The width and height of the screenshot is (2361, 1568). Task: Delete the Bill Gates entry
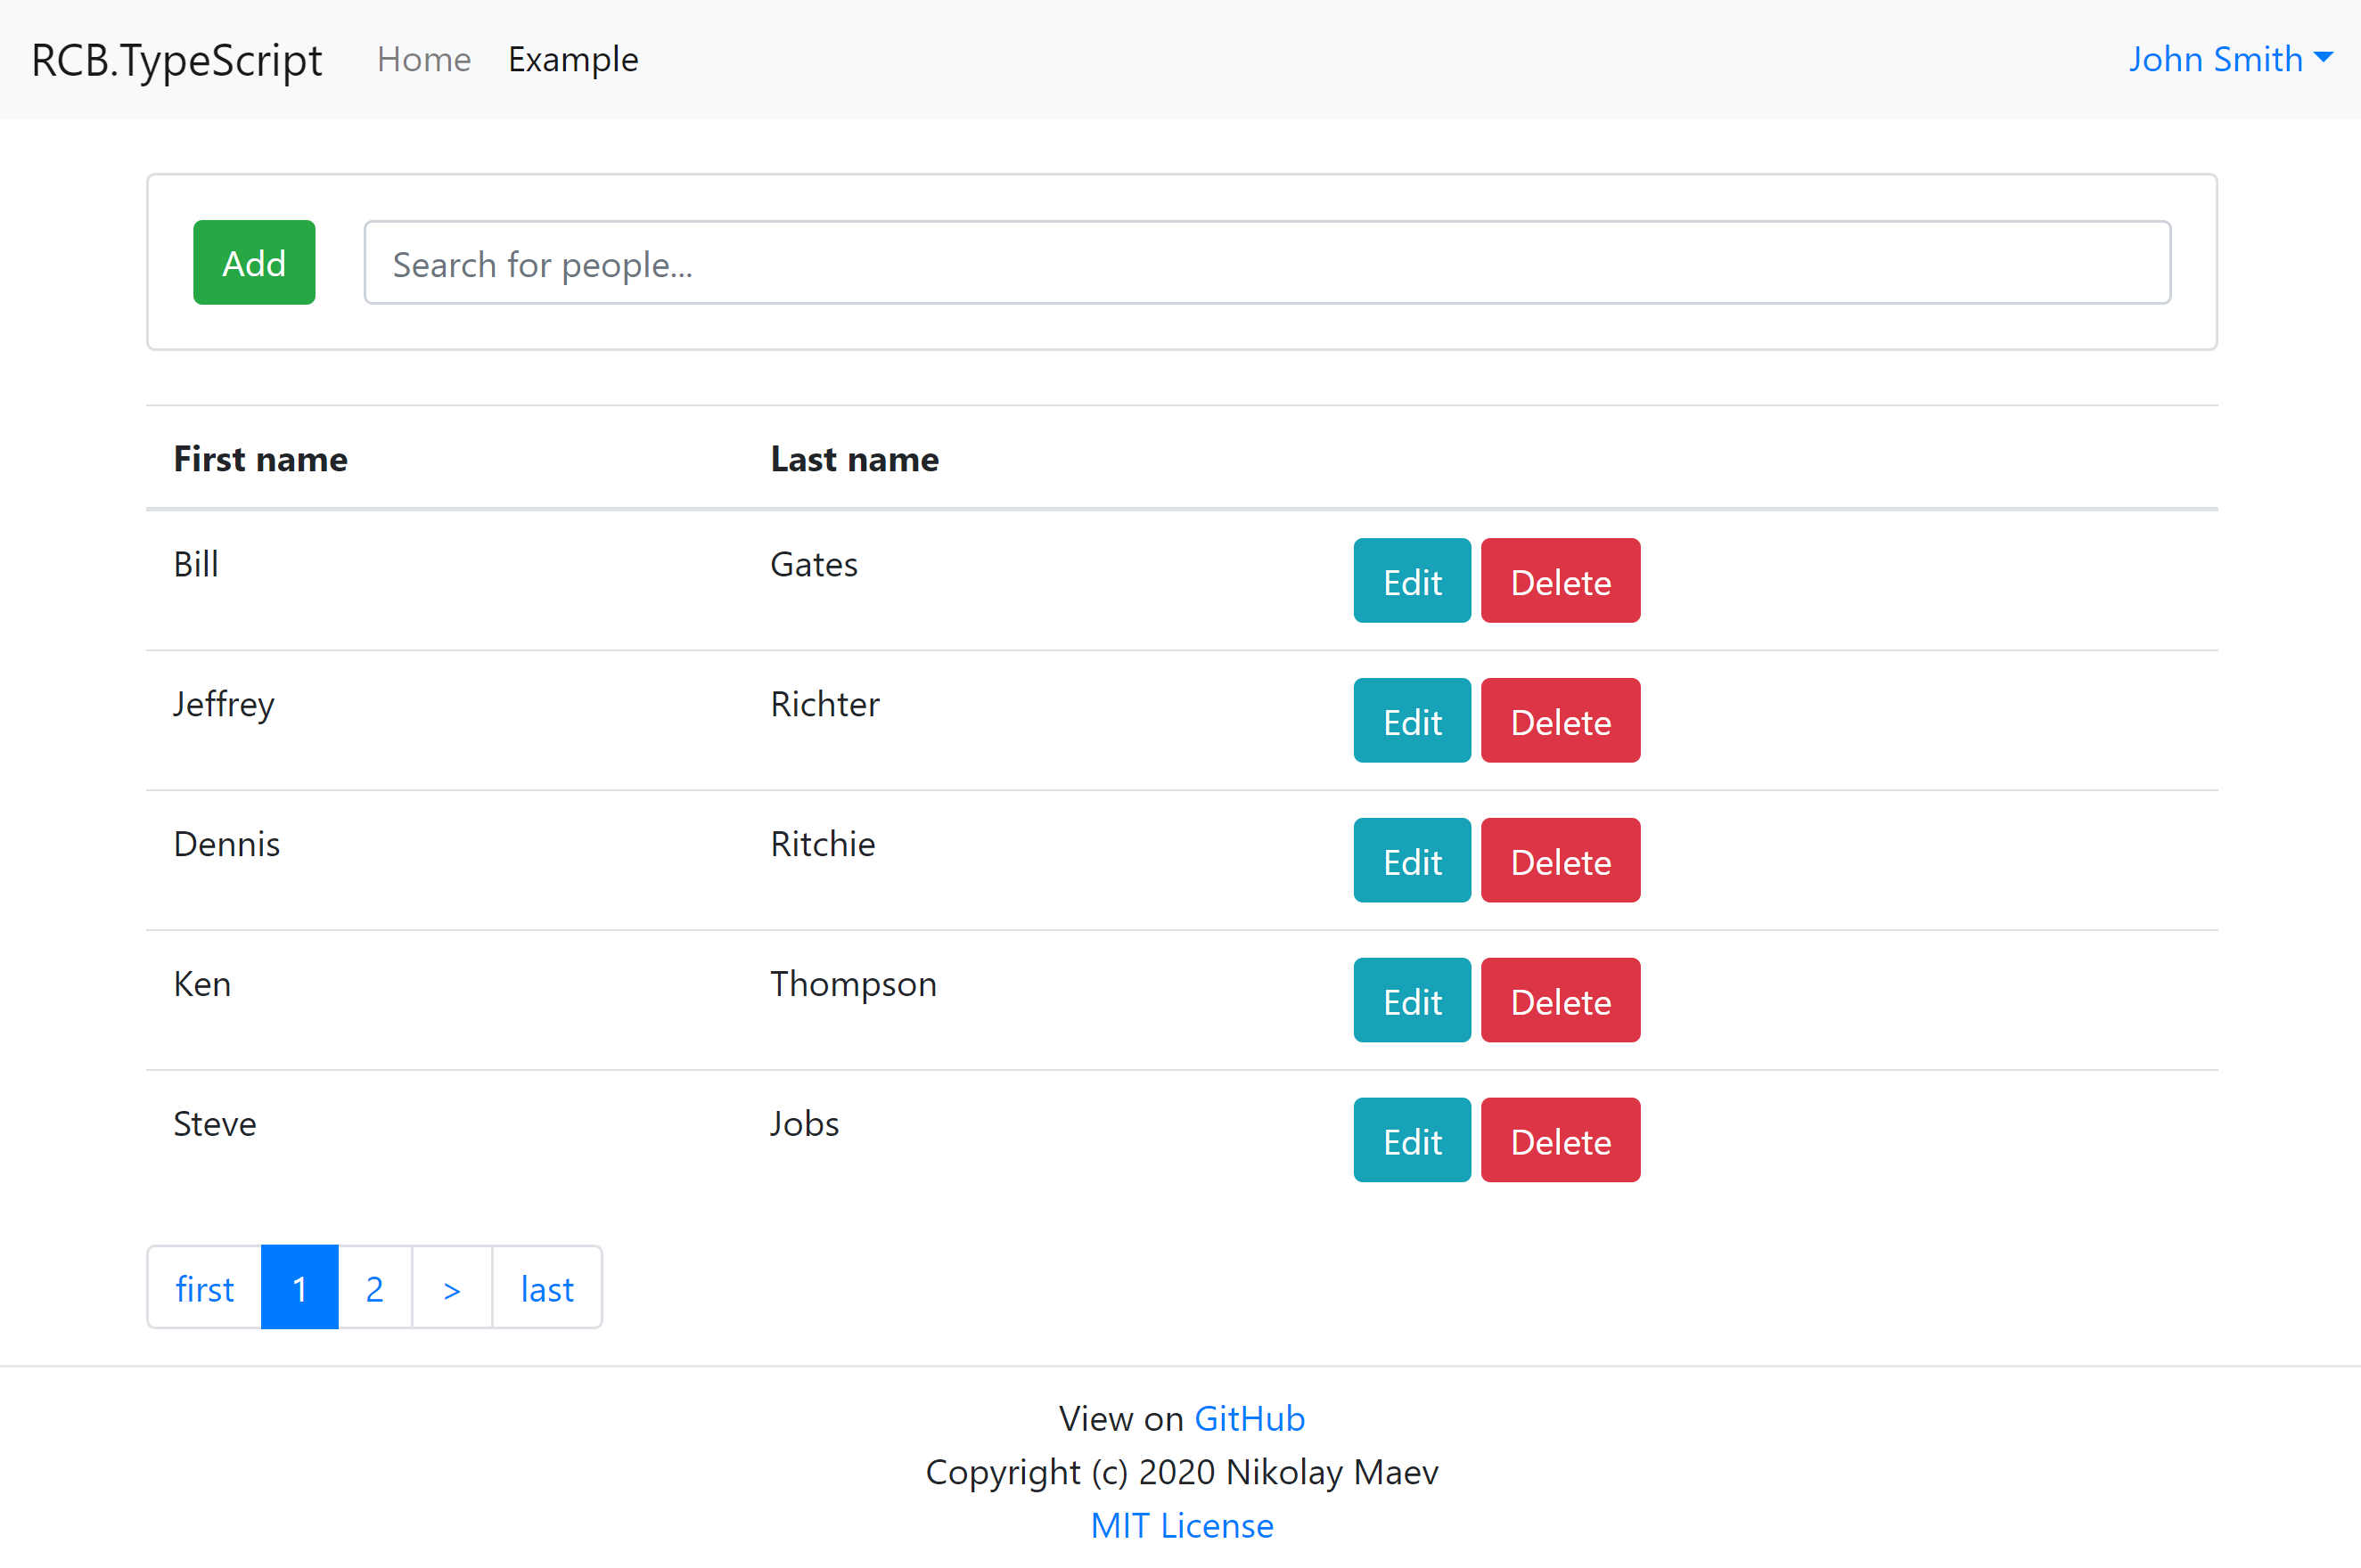coord(1559,581)
